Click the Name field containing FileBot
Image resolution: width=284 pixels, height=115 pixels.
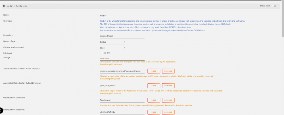122,16
